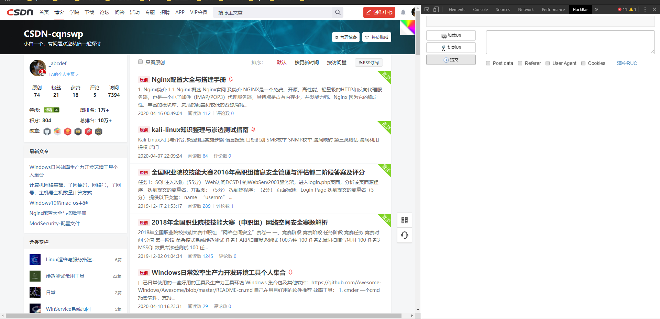The width and height of the screenshot is (660, 319).
Task: Click the CSDN logo
Action: [x=20, y=12]
